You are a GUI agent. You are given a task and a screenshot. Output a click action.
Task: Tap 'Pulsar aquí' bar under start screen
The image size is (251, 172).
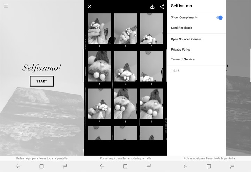(x=42, y=158)
